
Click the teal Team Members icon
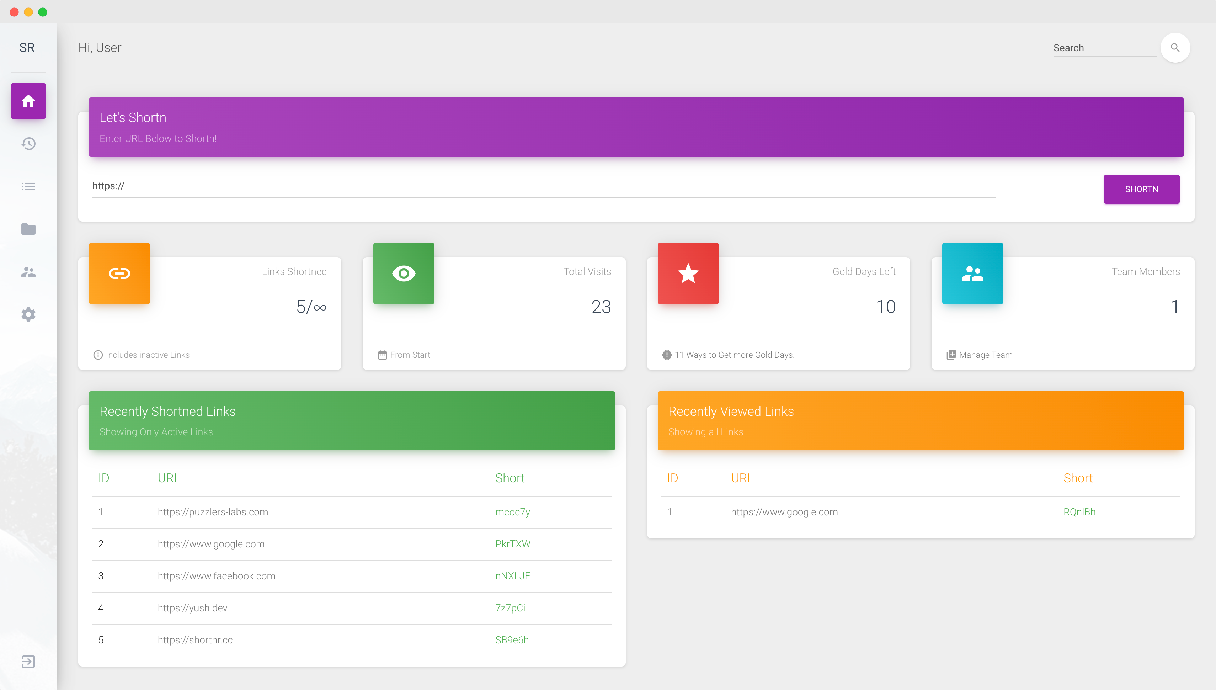pos(972,274)
